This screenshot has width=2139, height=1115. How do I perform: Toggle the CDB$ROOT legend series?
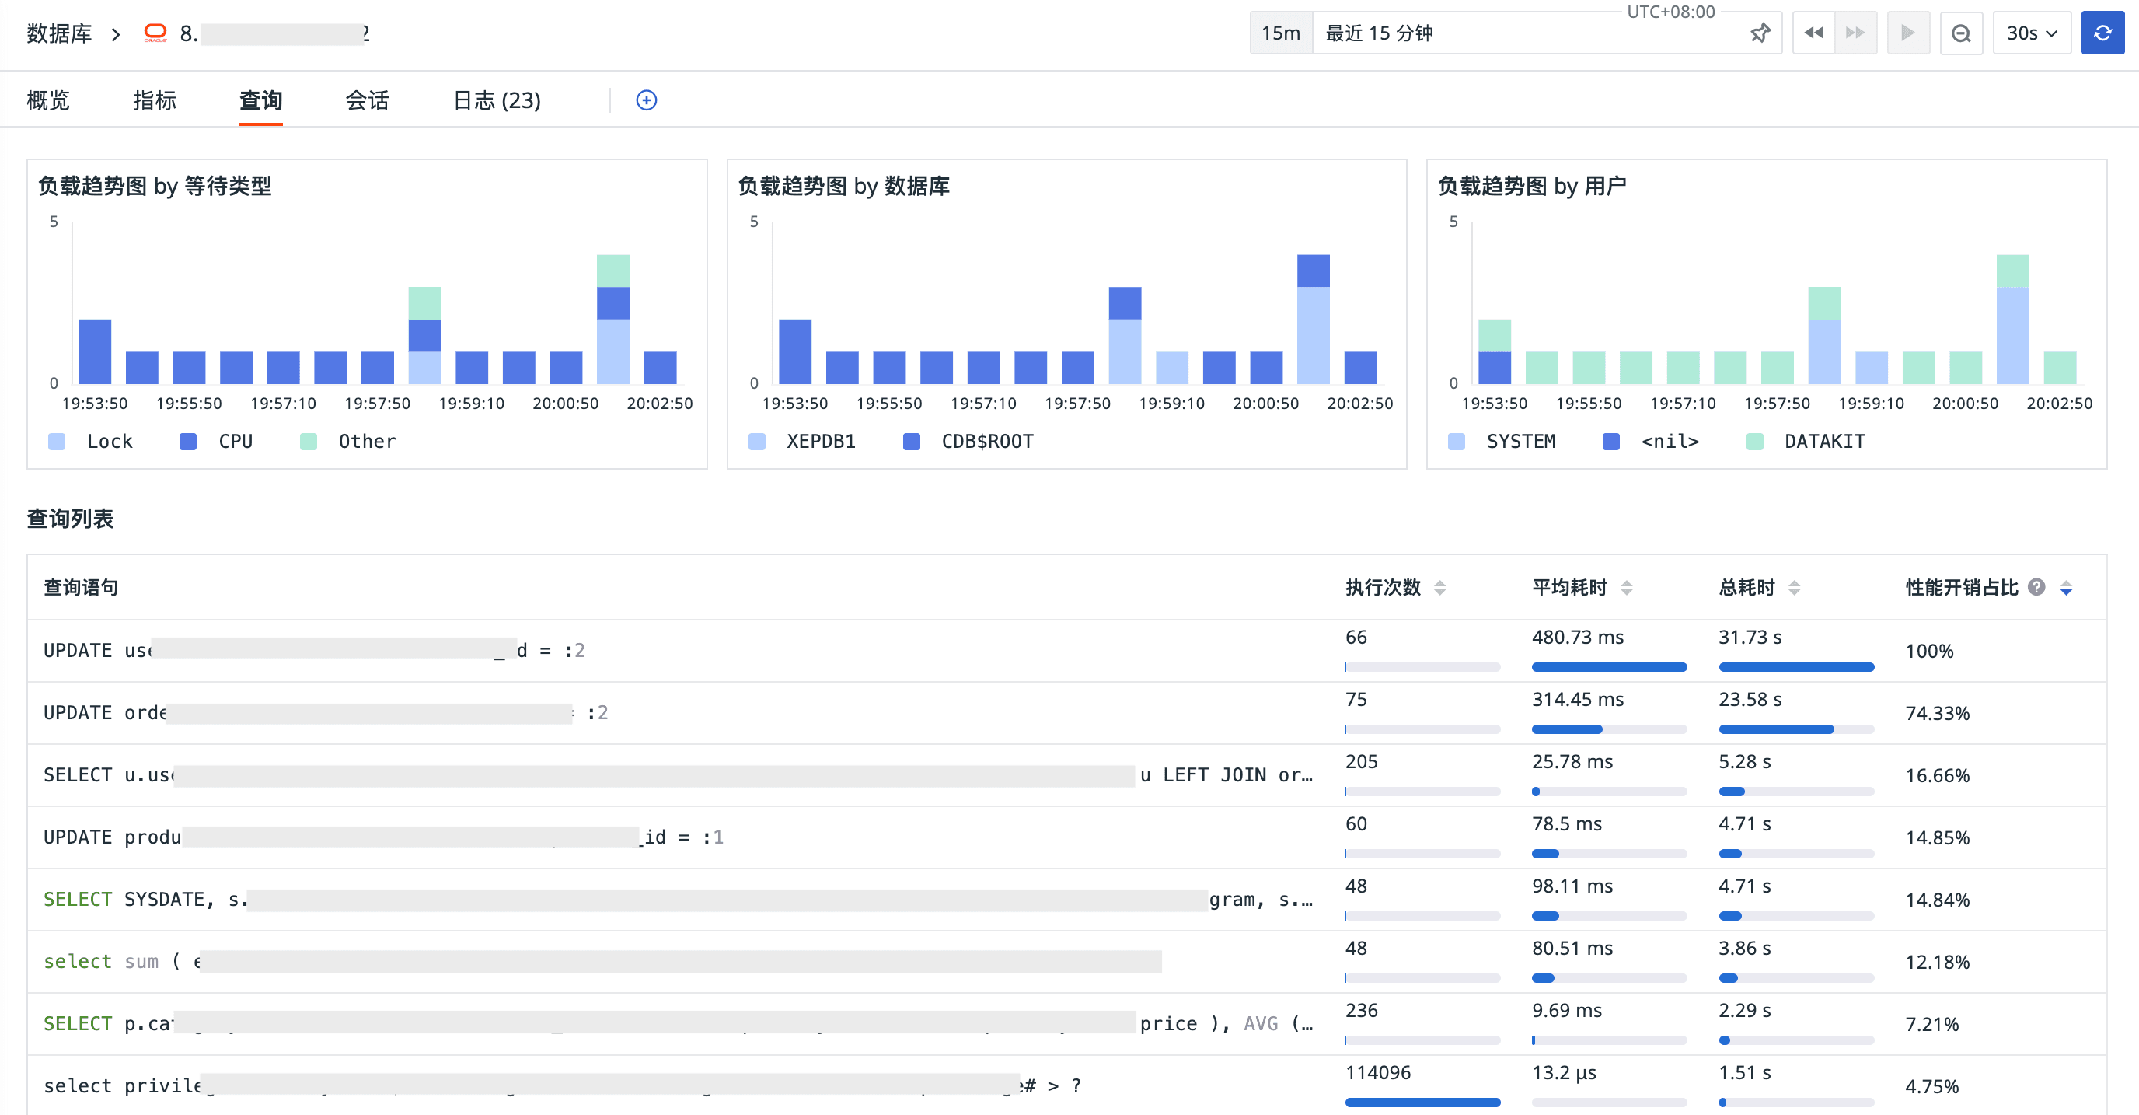pyautogui.click(x=986, y=441)
